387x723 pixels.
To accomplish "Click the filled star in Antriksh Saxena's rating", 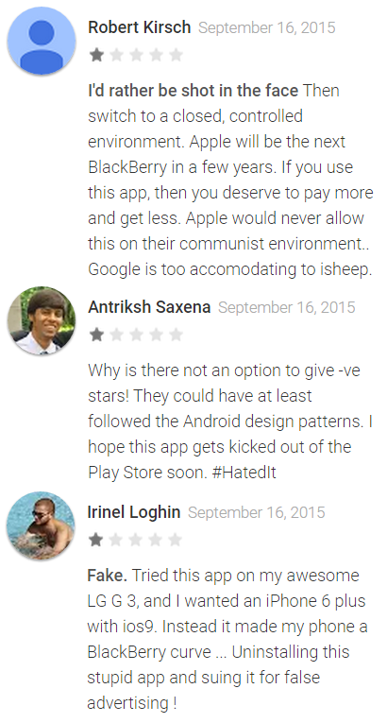I will (x=96, y=335).
